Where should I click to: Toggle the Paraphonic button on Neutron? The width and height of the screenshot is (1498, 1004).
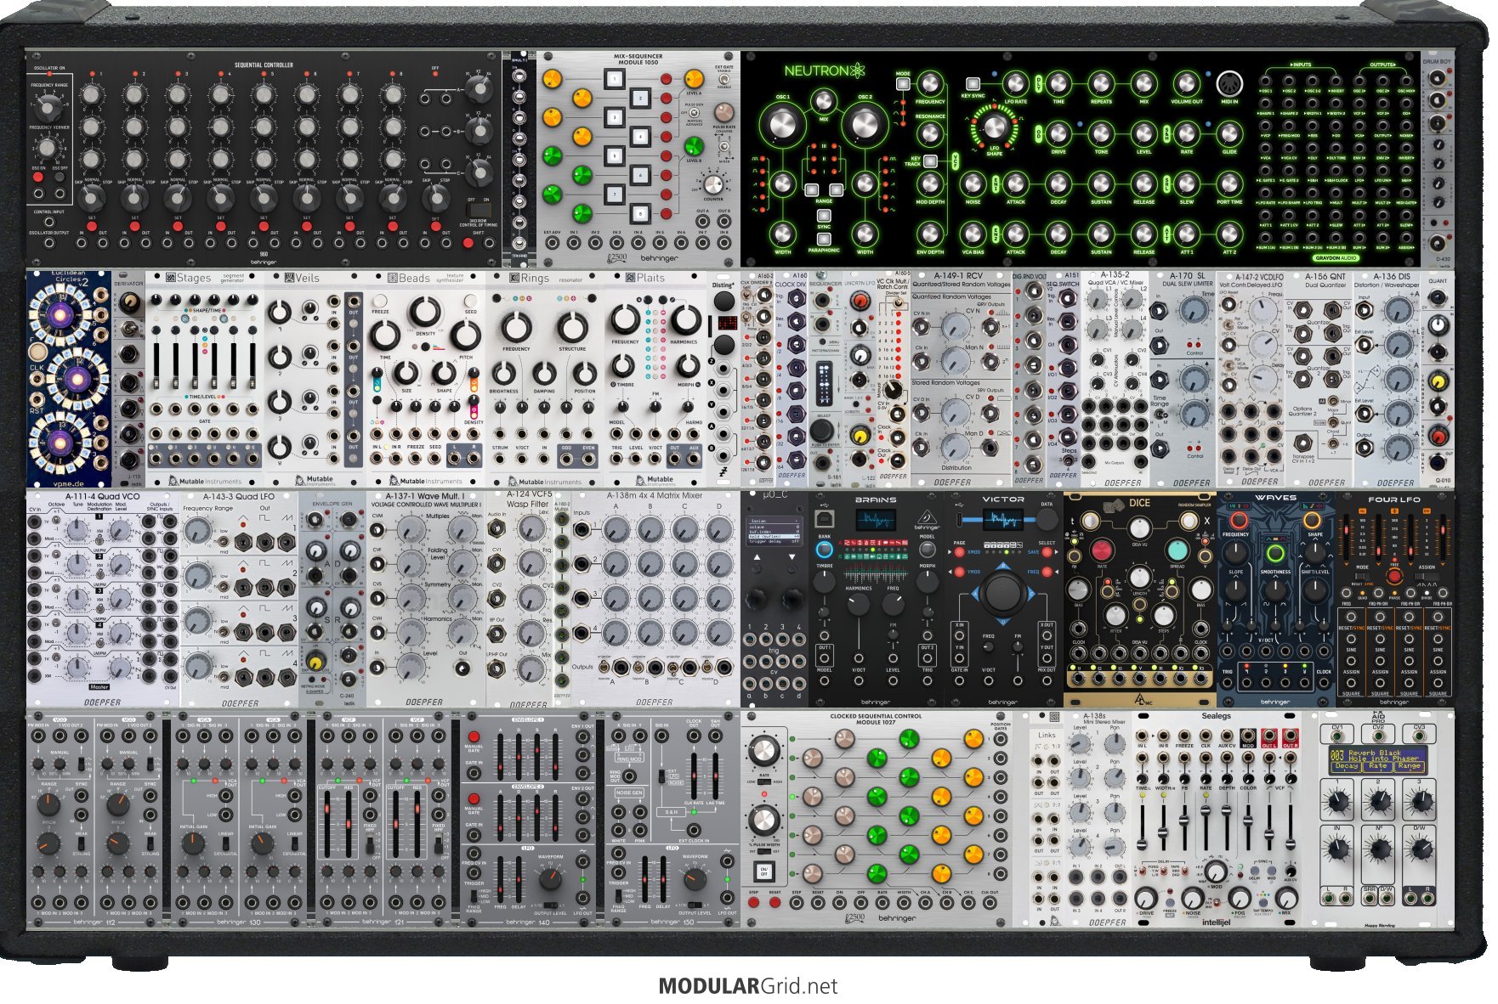point(823,240)
